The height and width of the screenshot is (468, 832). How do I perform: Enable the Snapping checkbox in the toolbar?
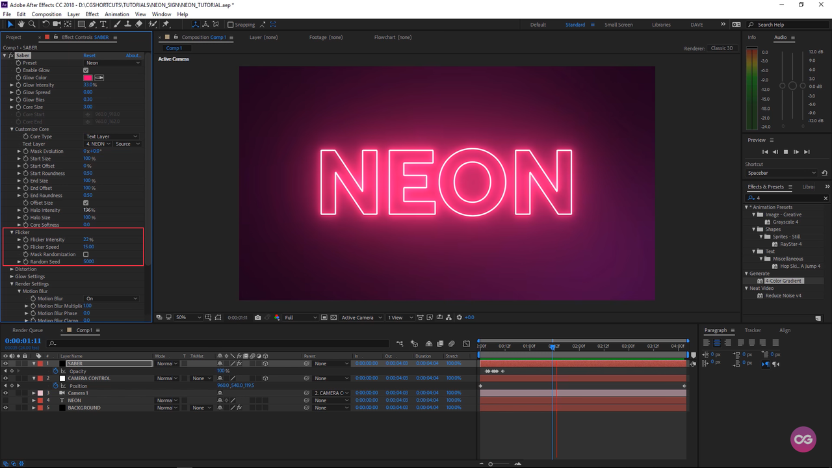231,25
